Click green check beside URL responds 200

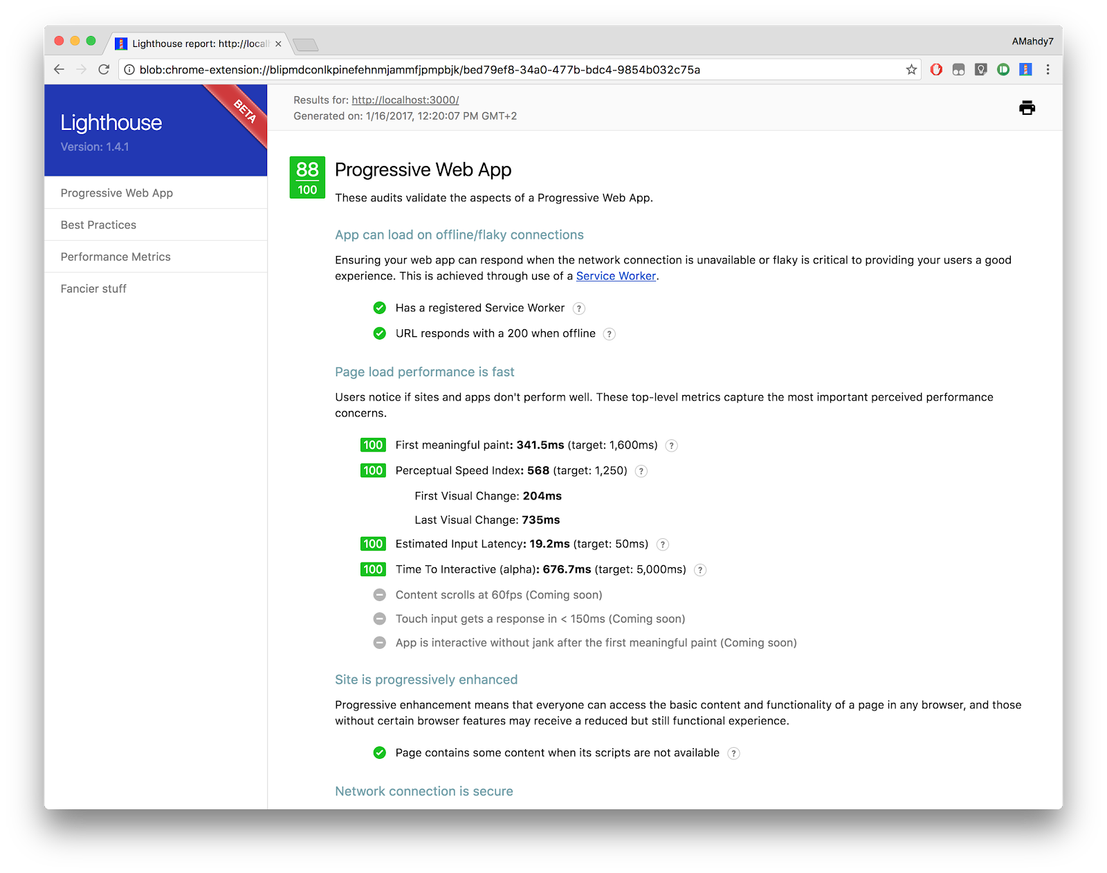[x=379, y=333]
